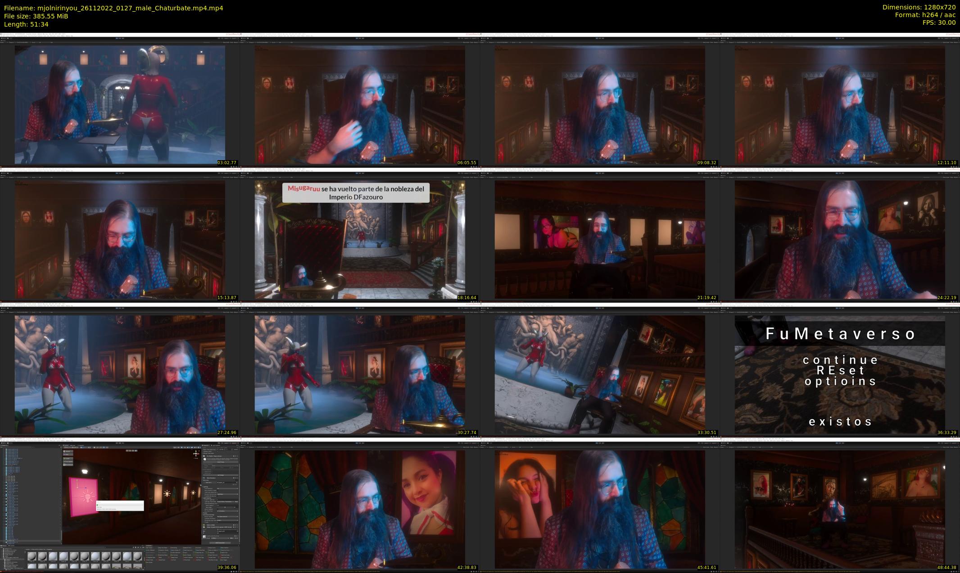960x573 pixels.
Task: Open the thumbnail at timestamp 21:19.42
Action: point(600,235)
